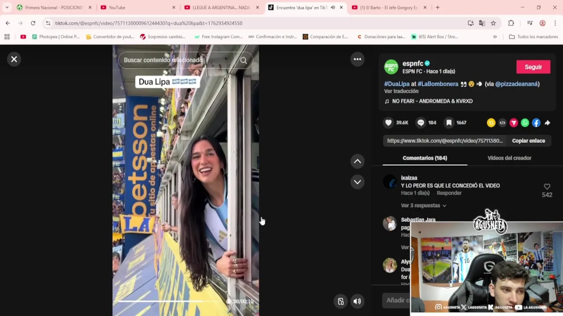Open the espnfc profile avatar
Viewport: 563px width, 316px height.
[391, 67]
